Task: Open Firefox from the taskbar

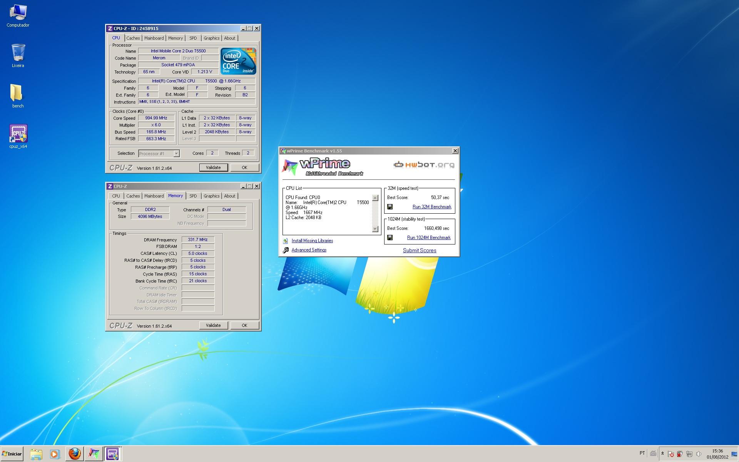Action: click(75, 454)
